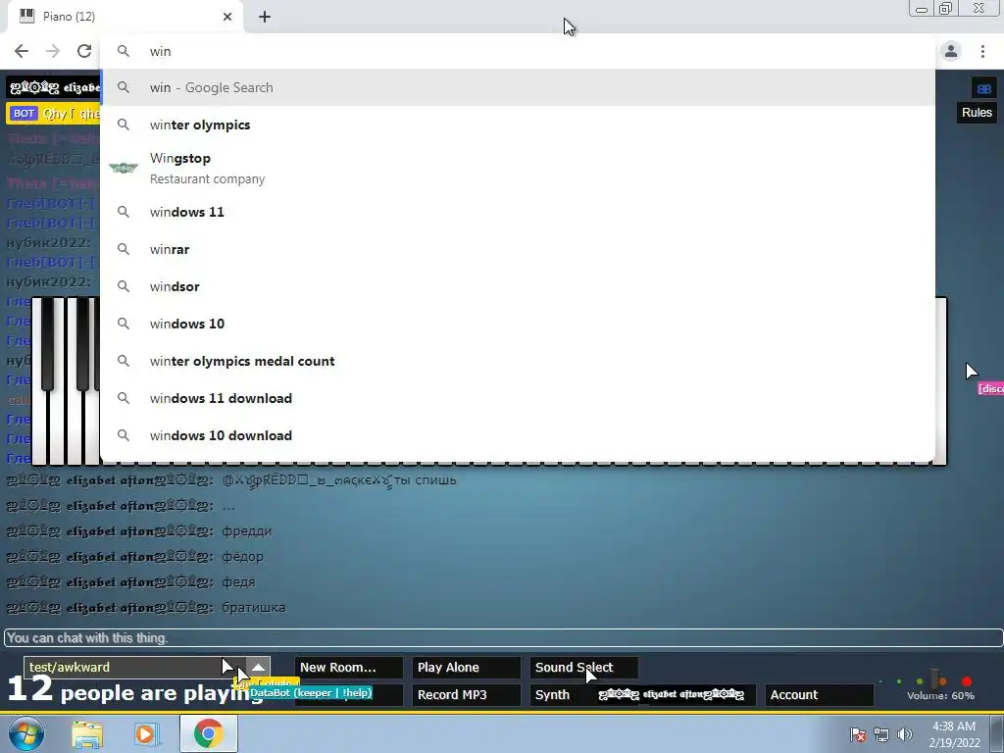Image resolution: width=1004 pixels, height=753 pixels.
Task: Click the Wingstop logo icon
Action: pos(124,168)
